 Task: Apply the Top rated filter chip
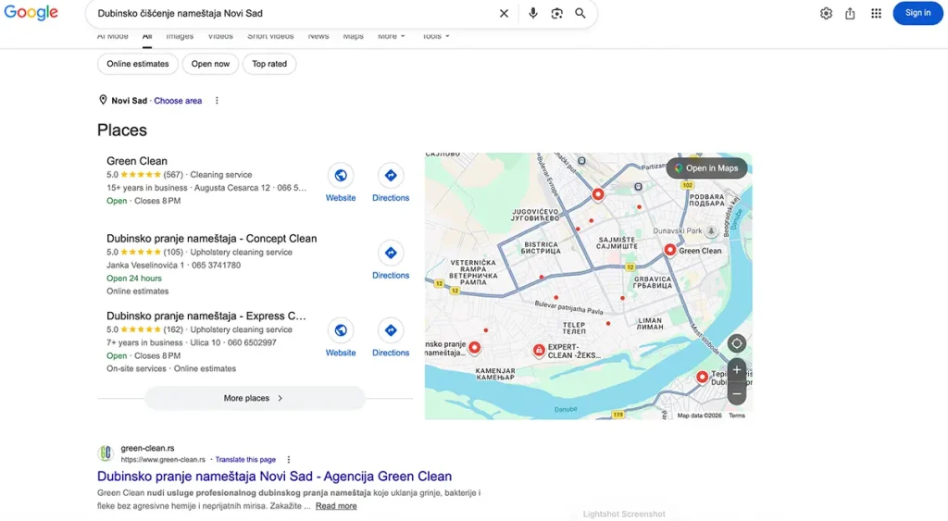point(269,64)
